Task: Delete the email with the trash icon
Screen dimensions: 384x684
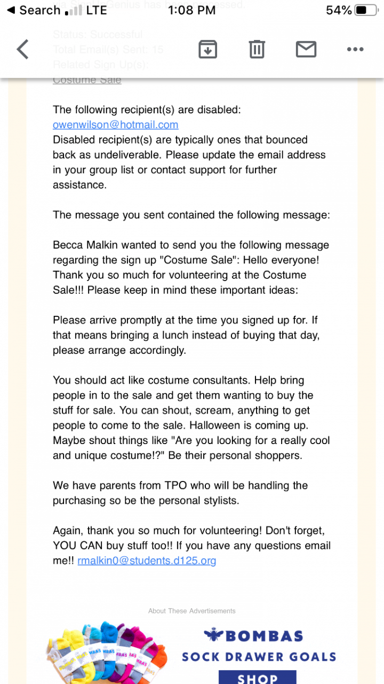Action: tap(257, 49)
